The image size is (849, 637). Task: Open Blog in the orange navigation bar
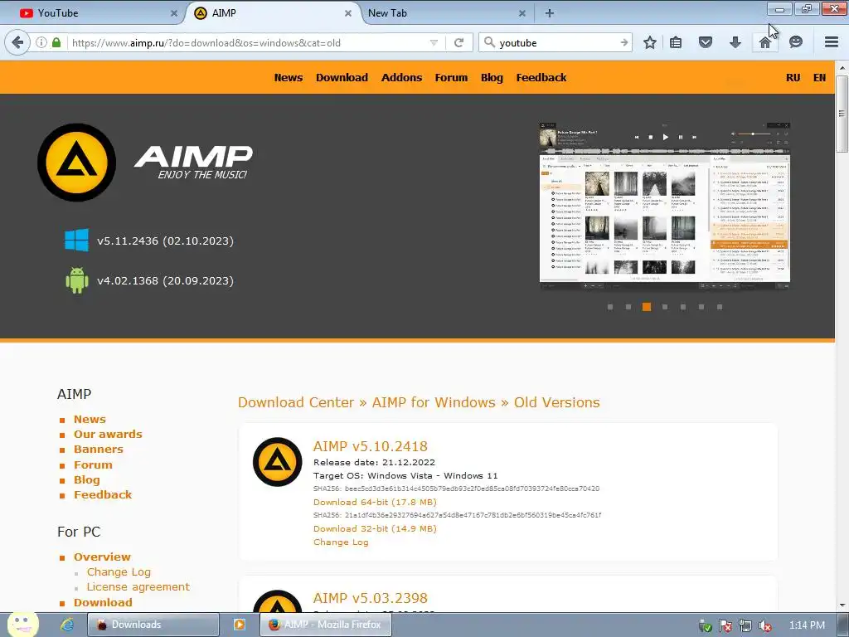click(492, 77)
